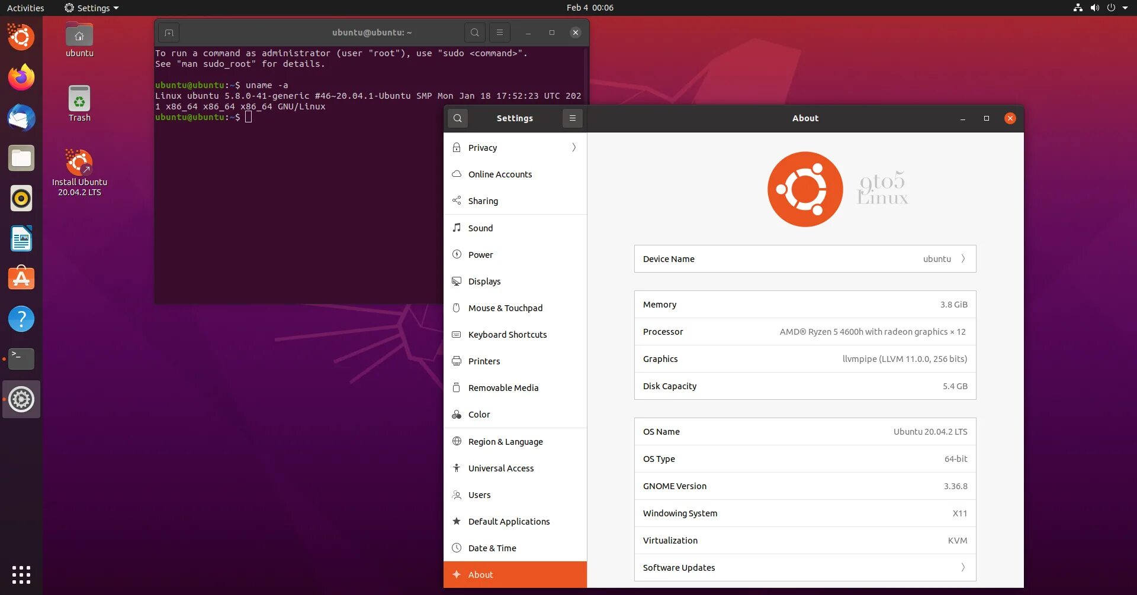Open the Files manager in dock
The width and height of the screenshot is (1137, 595).
click(21, 158)
